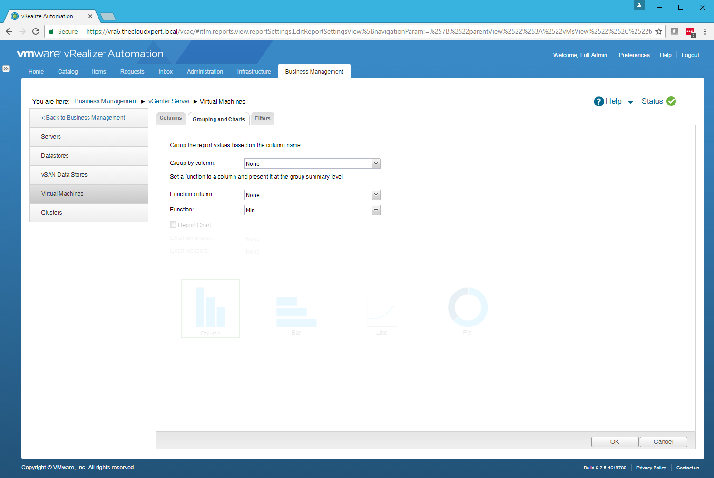
Task: Enable the Report Chart checkbox
Action: pyautogui.click(x=174, y=225)
